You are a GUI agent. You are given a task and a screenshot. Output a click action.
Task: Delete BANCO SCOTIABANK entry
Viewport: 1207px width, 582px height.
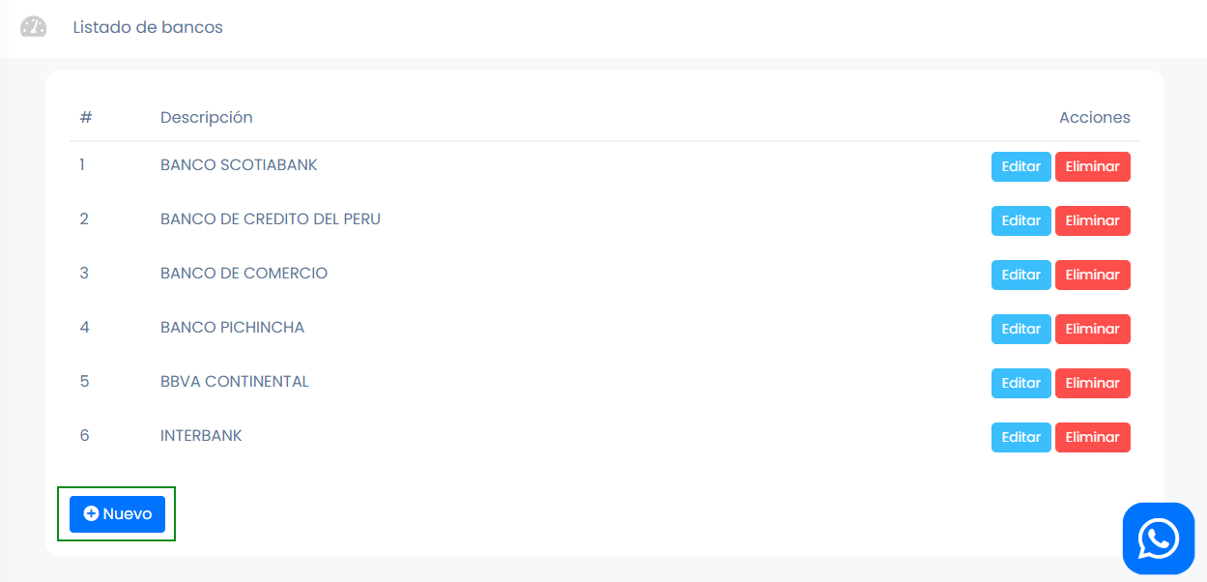tap(1092, 166)
